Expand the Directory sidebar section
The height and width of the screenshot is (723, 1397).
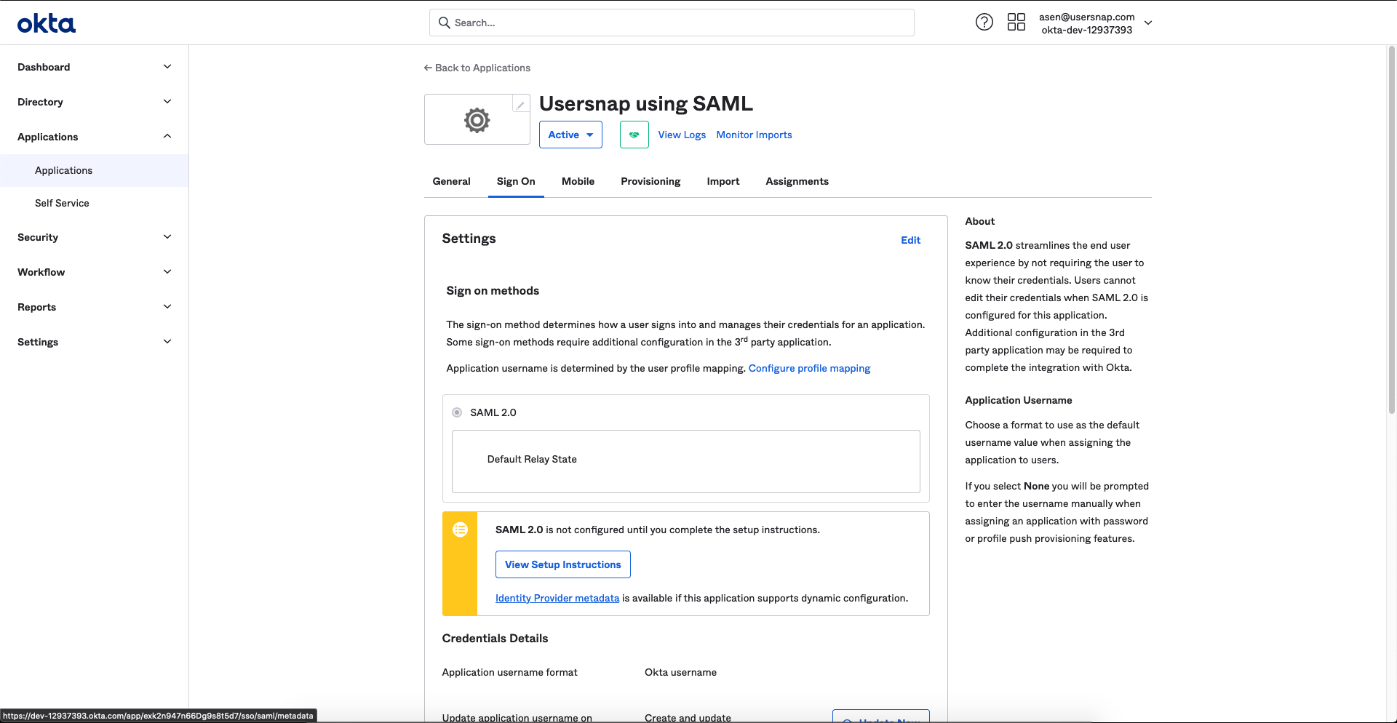point(95,102)
